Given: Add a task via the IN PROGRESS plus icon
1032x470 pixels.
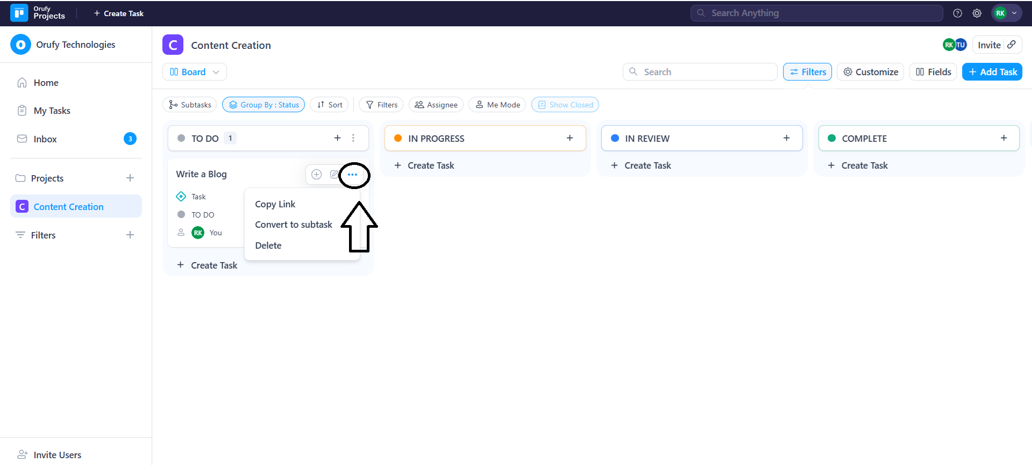Looking at the screenshot, I should 570,138.
